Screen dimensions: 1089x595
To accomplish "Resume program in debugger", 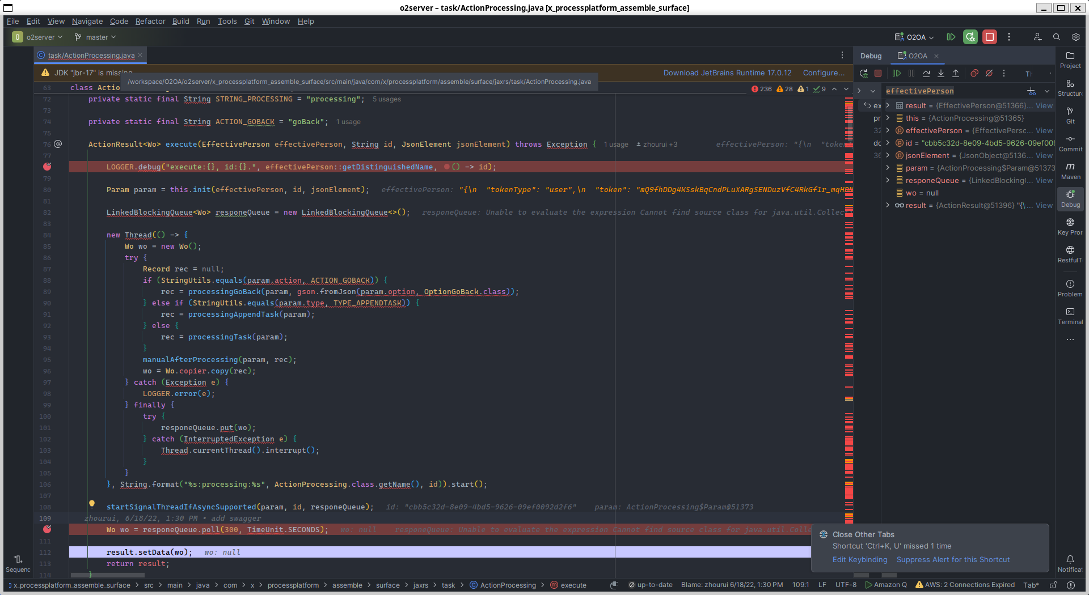I will coord(896,73).
